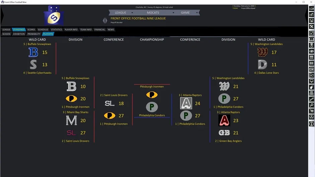Open the TEAM INFO tab

click(x=86, y=29)
